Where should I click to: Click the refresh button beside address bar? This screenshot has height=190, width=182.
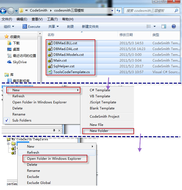pos(118,10)
